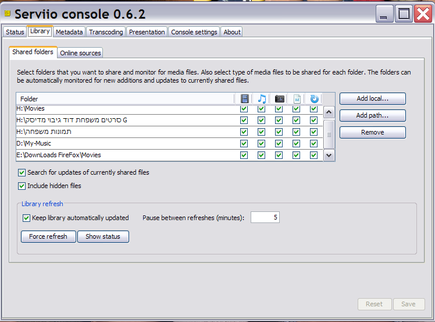The height and width of the screenshot is (322, 435).
Task: Click the auto-refresh blue arrow column icon
Action: point(314,99)
